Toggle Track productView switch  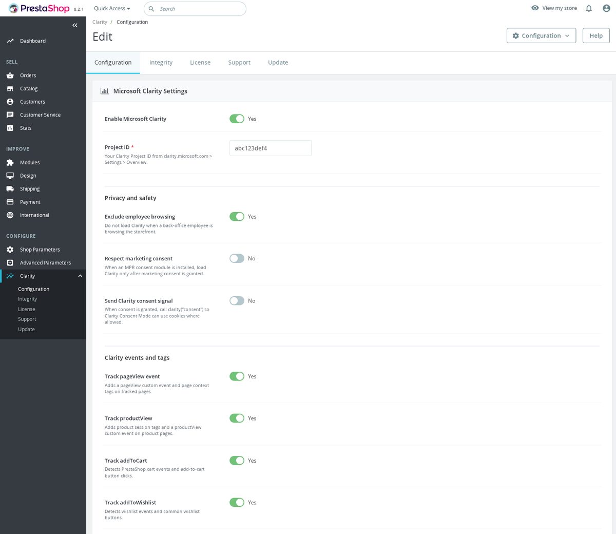[237, 418]
